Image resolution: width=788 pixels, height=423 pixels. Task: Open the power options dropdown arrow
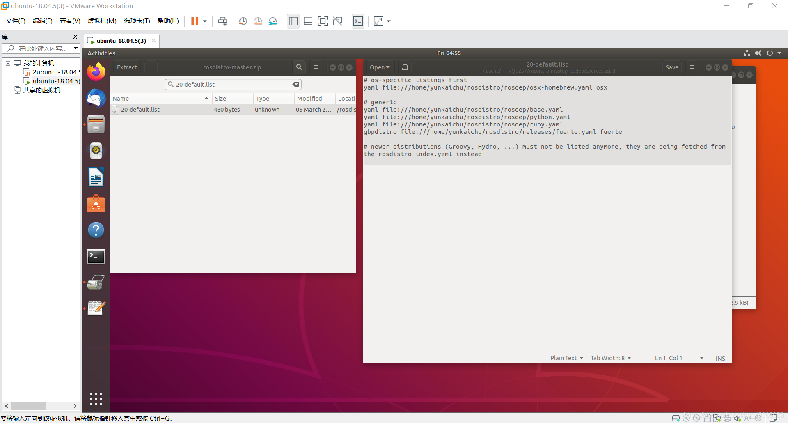coord(205,21)
